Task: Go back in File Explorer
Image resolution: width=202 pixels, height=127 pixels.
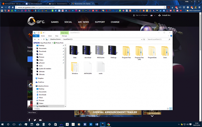Action: click(35, 39)
